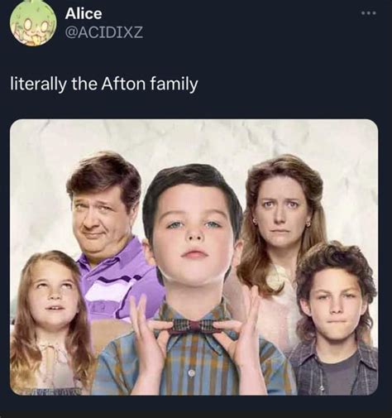Click the plaid shirt button below bow tie

[192, 373]
